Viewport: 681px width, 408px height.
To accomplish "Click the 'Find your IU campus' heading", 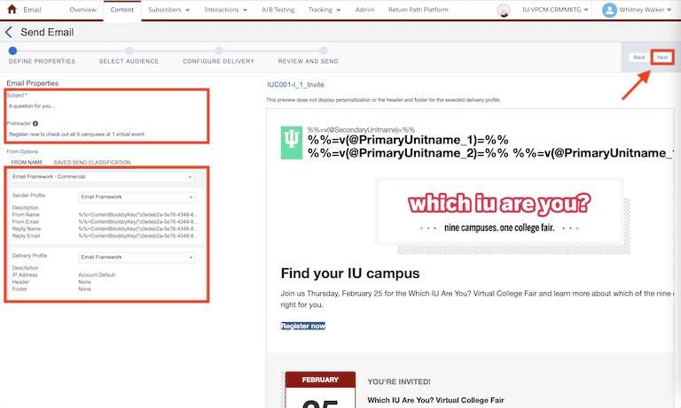I will (x=350, y=273).
